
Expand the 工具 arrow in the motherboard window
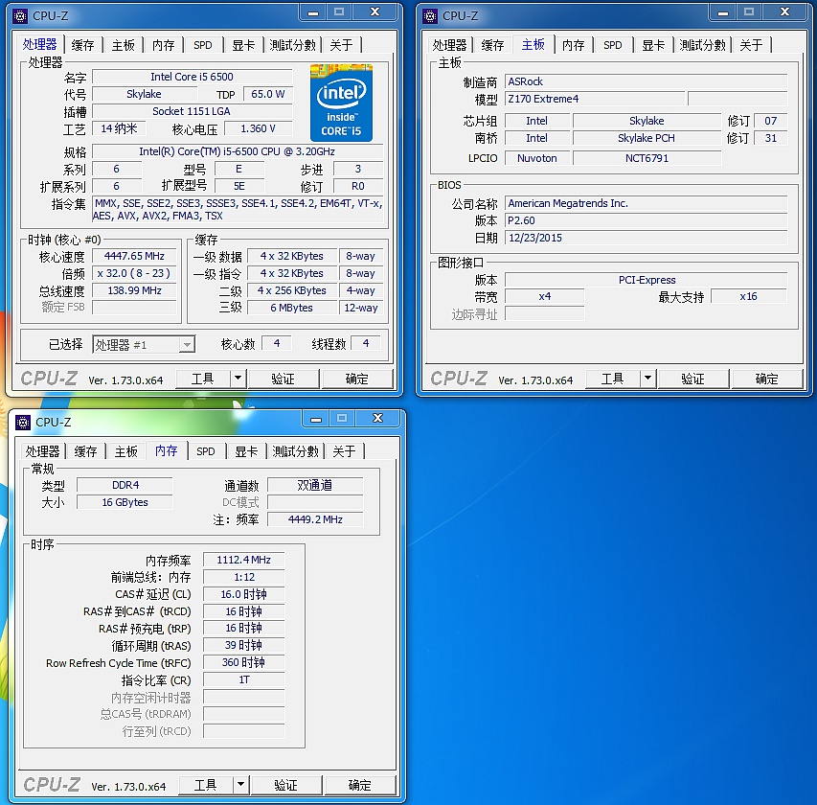(x=648, y=379)
